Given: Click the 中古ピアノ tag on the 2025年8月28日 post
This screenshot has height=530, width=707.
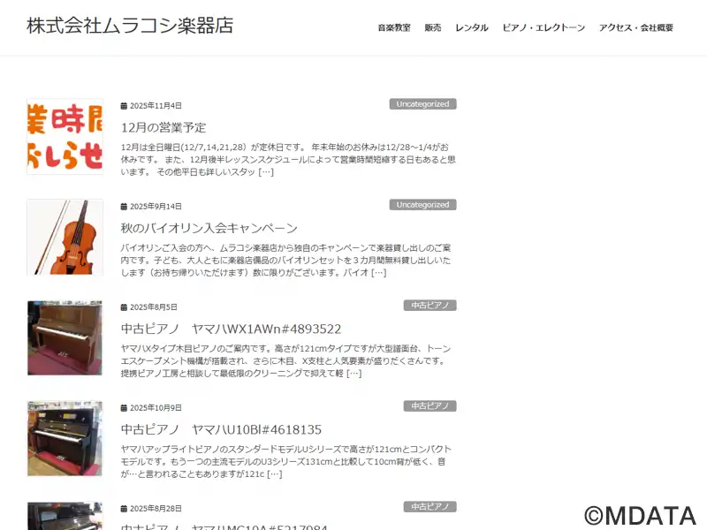Looking at the screenshot, I should (430, 506).
